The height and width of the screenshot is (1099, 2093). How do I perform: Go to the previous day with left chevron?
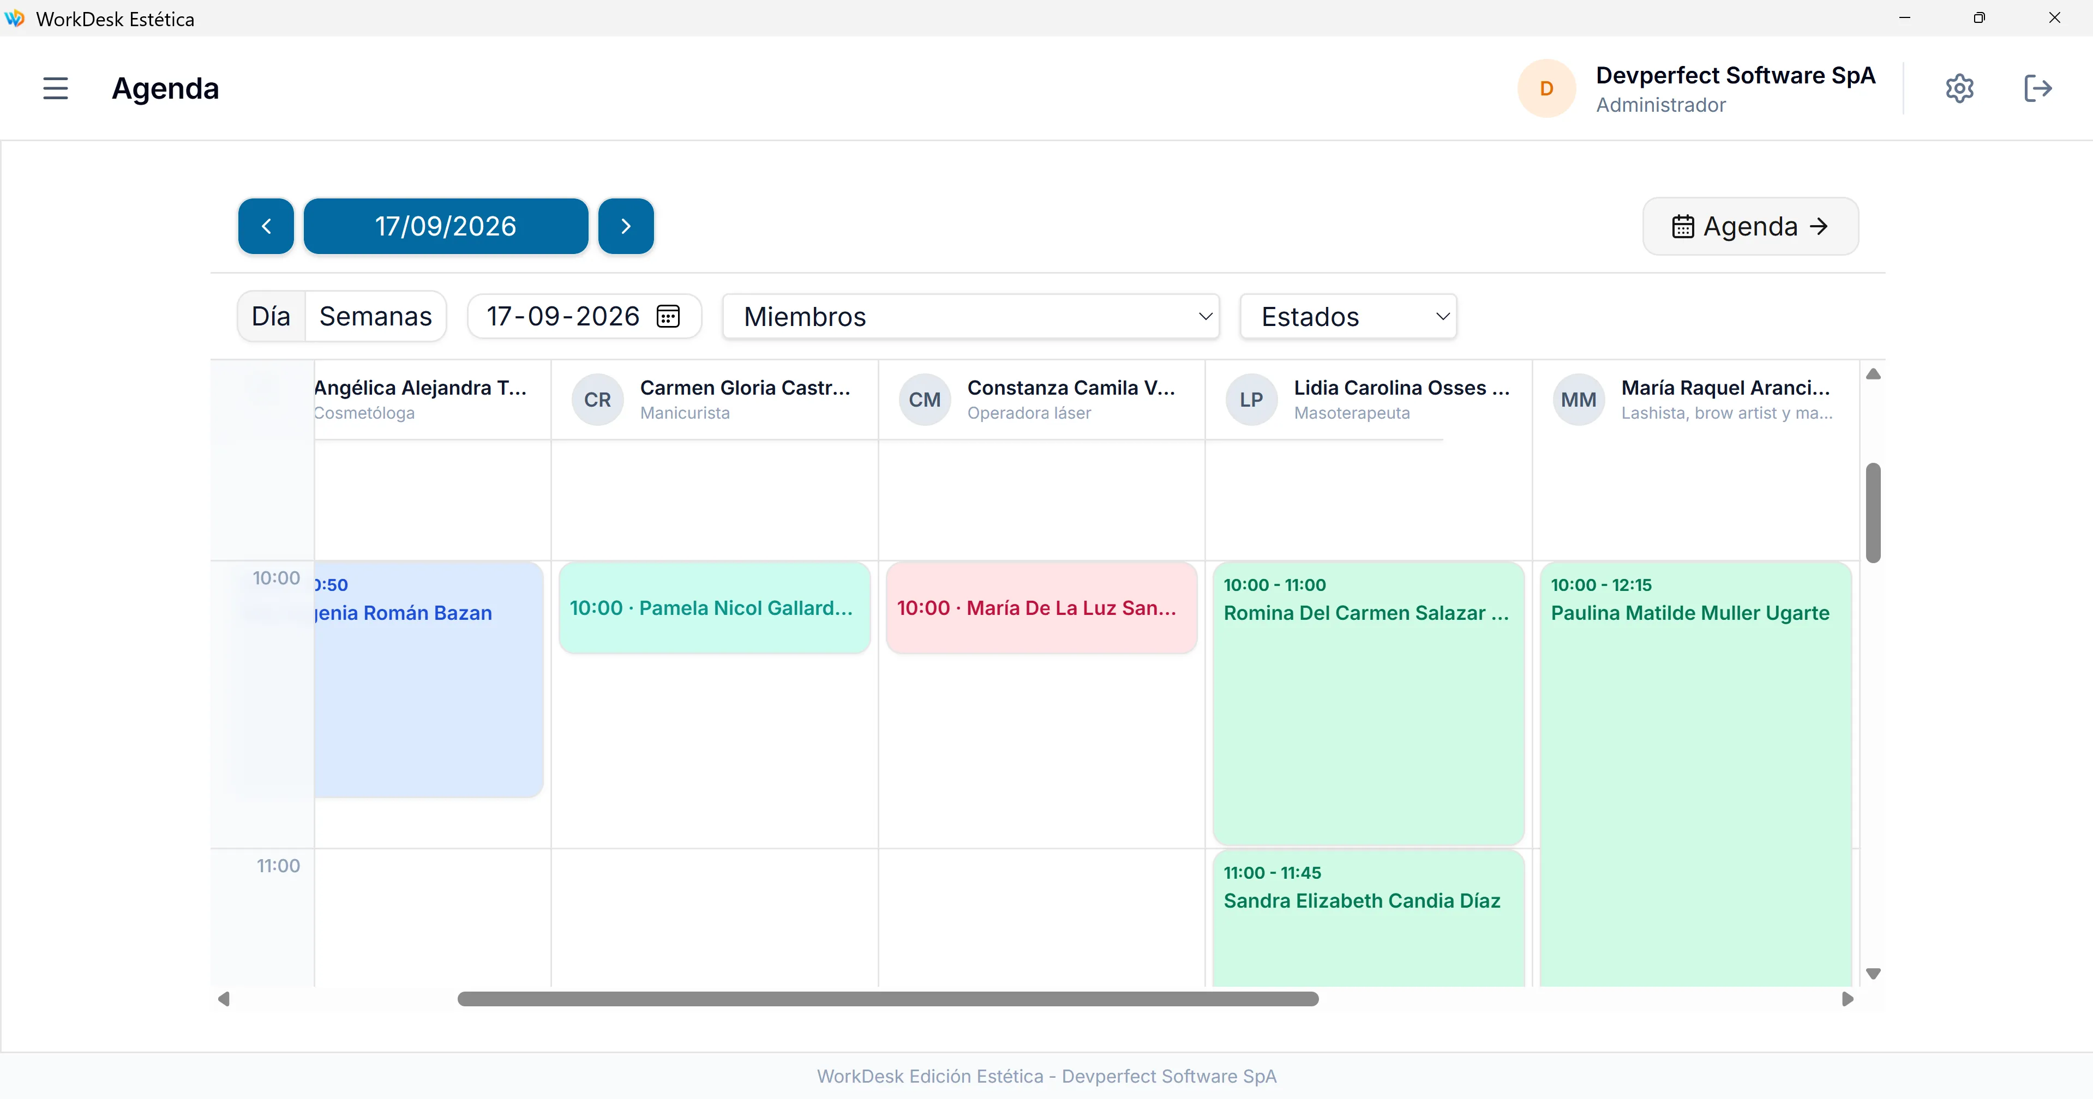point(266,226)
